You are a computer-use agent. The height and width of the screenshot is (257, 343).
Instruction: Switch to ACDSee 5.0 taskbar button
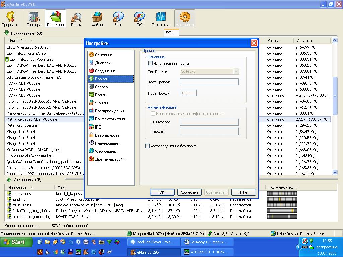[207, 252]
